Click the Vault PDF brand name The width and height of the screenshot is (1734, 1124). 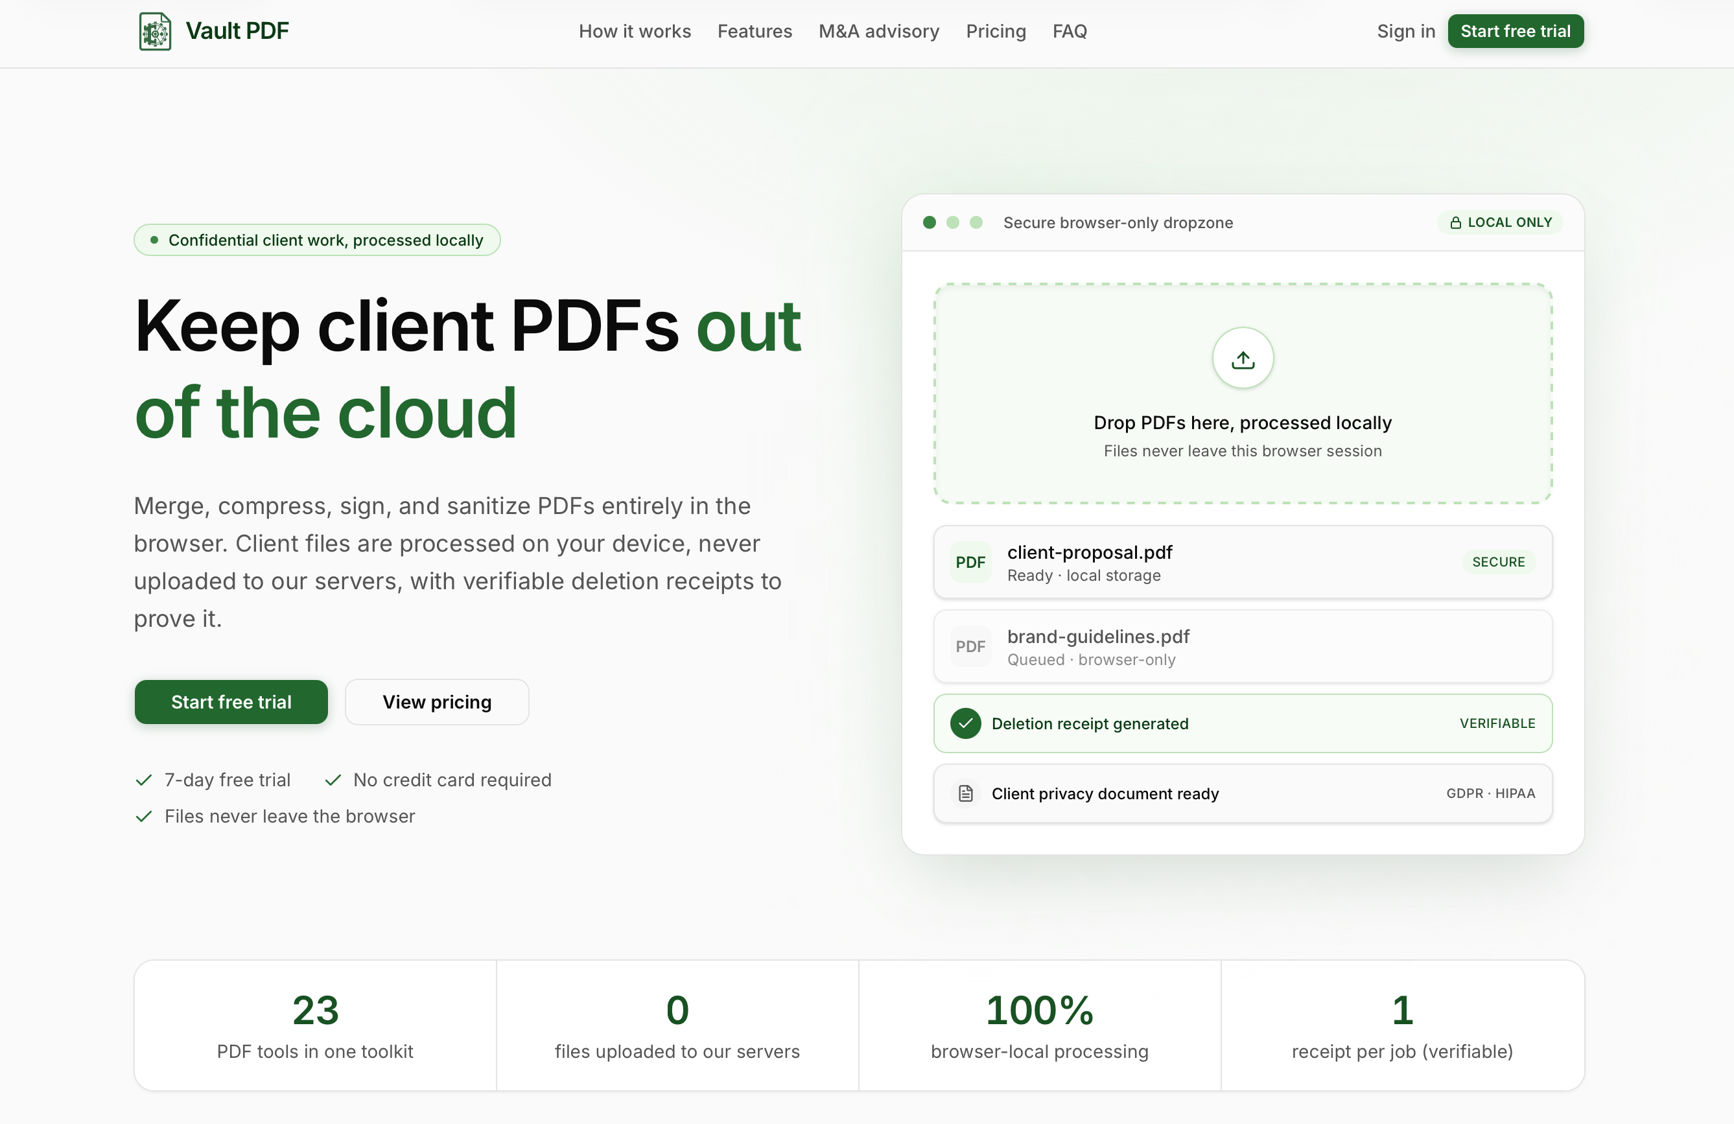pyautogui.click(x=237, y=31)
